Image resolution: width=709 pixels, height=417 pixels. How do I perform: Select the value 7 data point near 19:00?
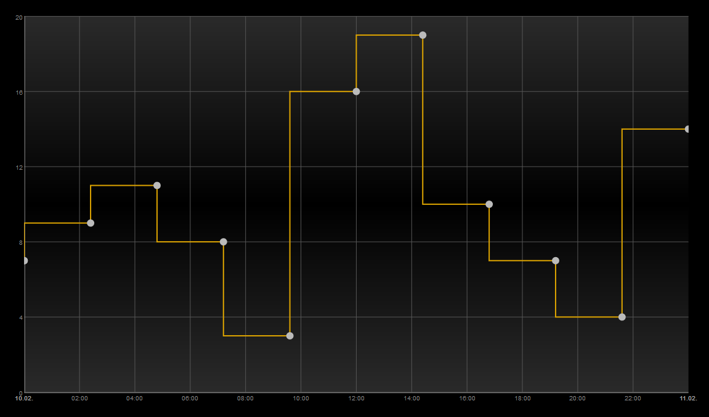pos(556,261)
